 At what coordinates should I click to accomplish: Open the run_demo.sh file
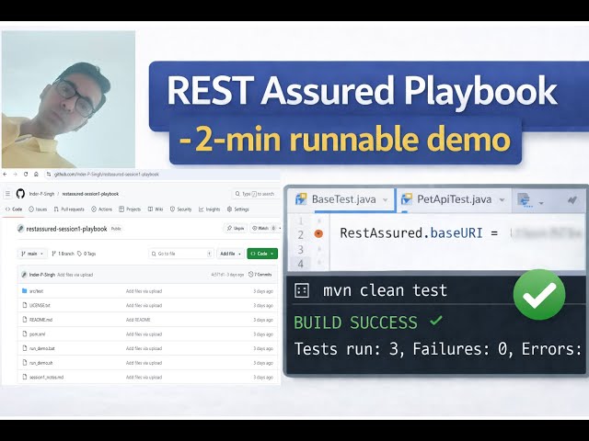tap(41, 363)
